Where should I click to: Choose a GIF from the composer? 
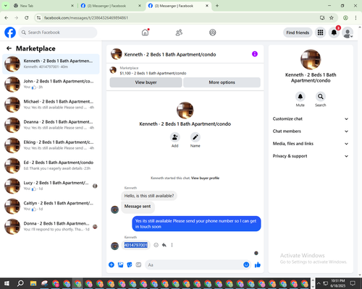138,265
